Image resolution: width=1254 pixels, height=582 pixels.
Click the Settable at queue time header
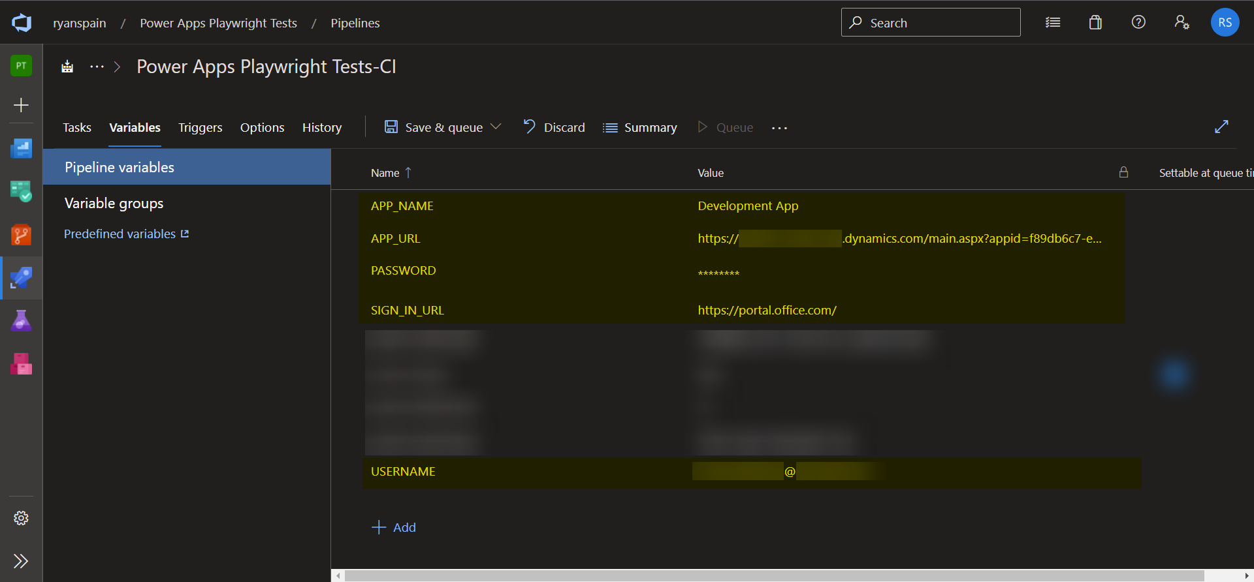point(1206,173)
